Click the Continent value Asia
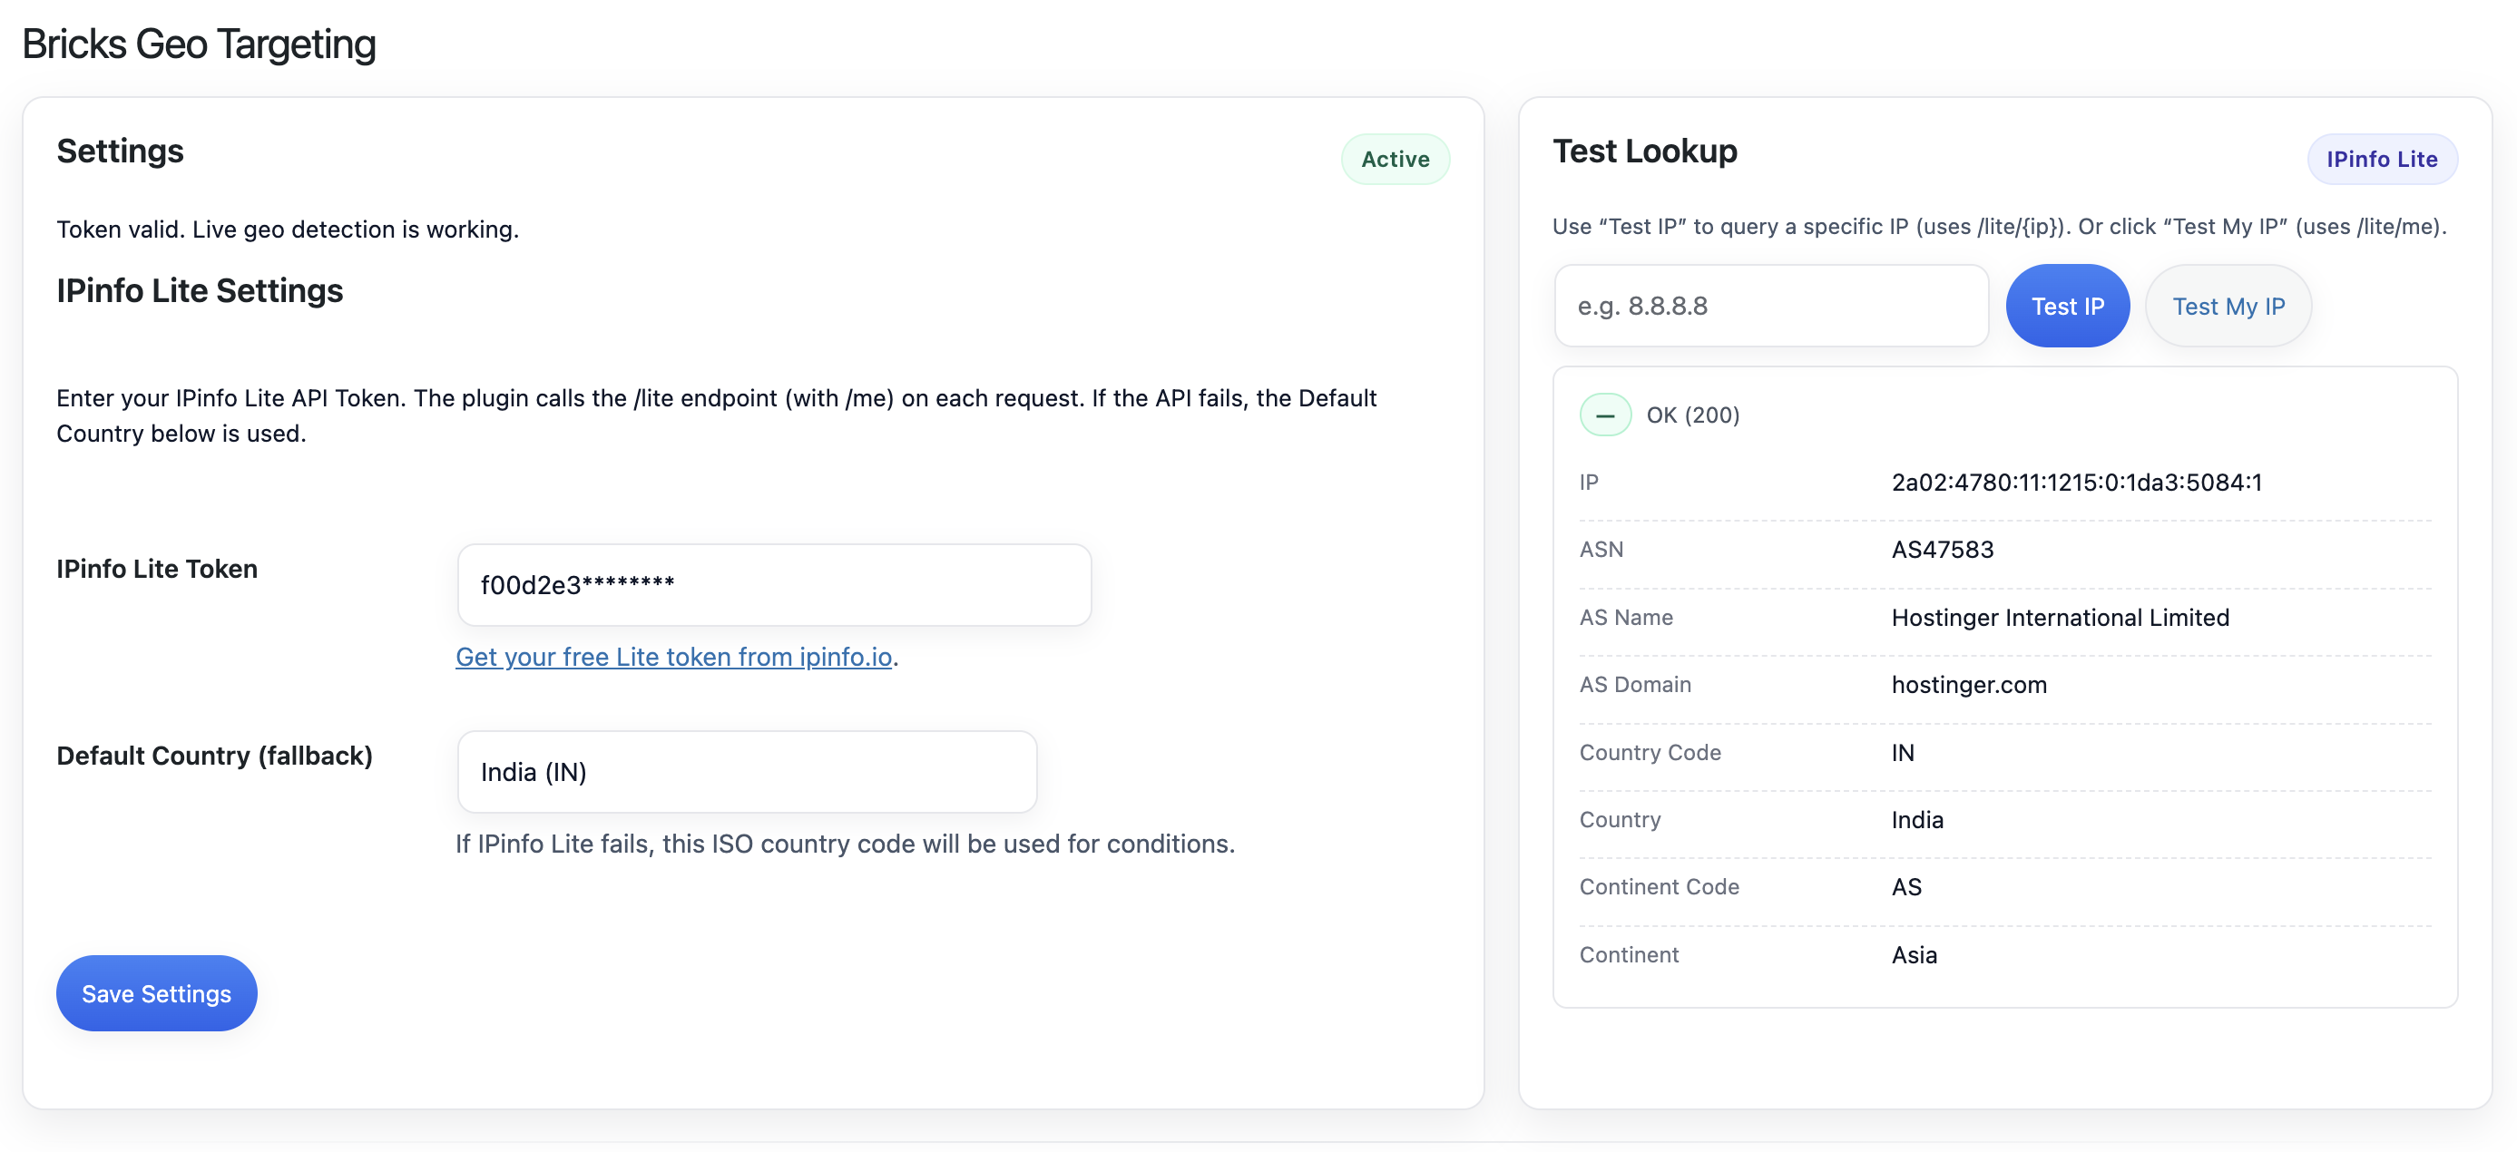The width and height of the screenshot is (2517, 1152). 1913,954
